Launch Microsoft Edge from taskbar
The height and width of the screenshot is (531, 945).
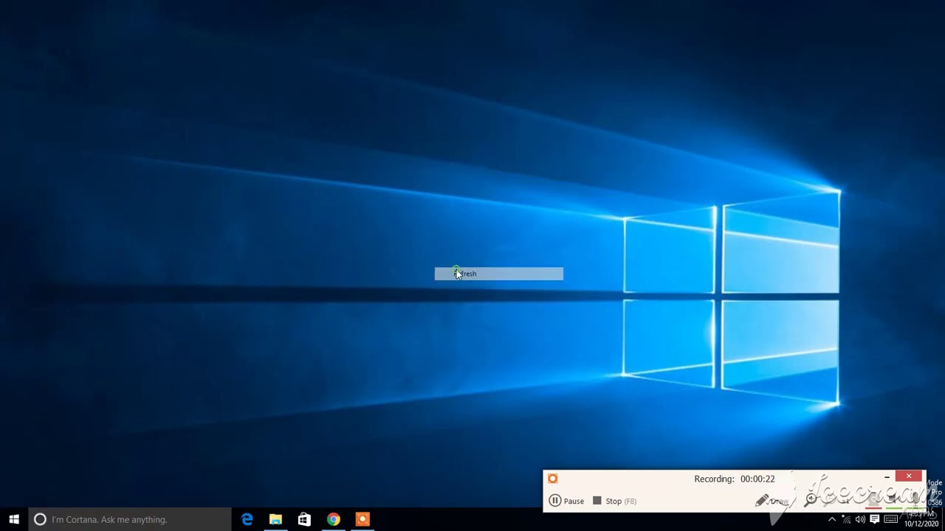pyautogui.click(x=247, y=519)
